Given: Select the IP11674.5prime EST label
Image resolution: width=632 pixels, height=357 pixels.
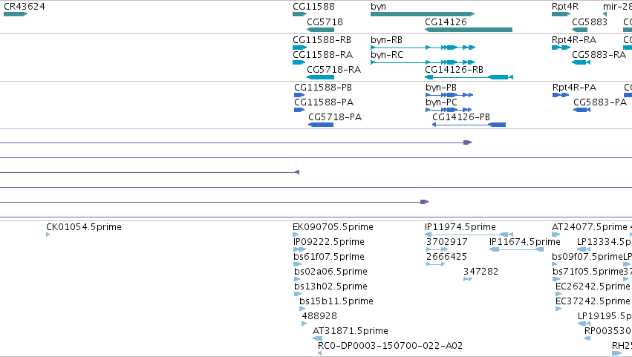Looking at the screenshot, I should pos(525,242).
